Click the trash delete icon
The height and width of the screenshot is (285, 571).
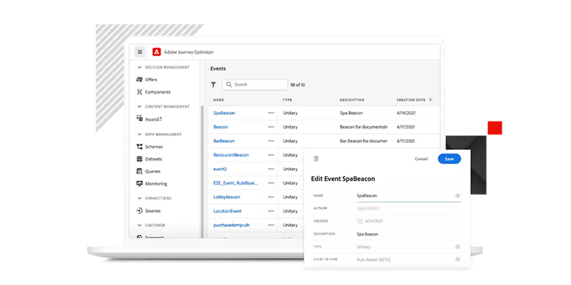point(316,159)
